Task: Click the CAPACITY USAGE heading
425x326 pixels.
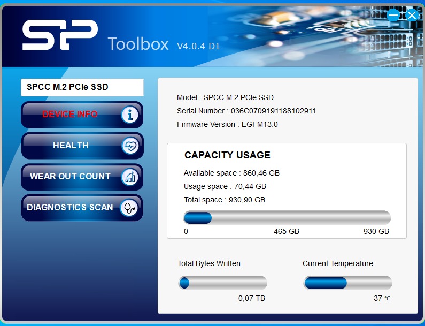Action: tap(227, 155)
